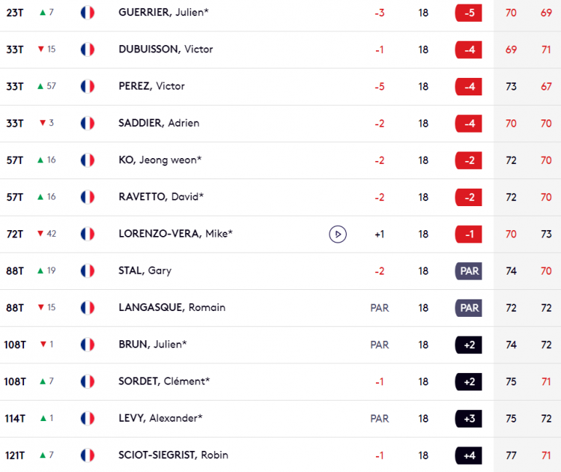Click flag icon beside SCIOT-SIEGRIST, Robin

tap(87, 455)
